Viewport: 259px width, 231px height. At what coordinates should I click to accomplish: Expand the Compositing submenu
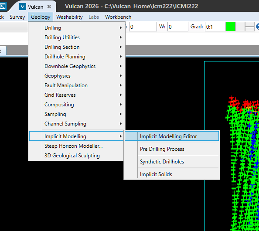(77, 105)
